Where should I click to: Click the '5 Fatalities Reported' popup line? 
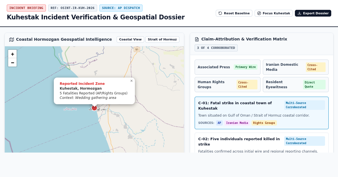(94, 93)
